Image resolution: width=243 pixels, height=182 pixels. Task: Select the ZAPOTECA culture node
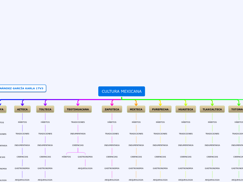click(112, 109)
